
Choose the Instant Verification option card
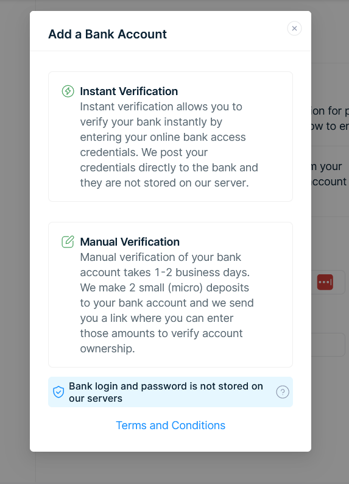tap(171, 137)
